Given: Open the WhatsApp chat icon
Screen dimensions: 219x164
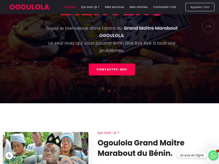Looking at the screenshot, I should 213,155.
